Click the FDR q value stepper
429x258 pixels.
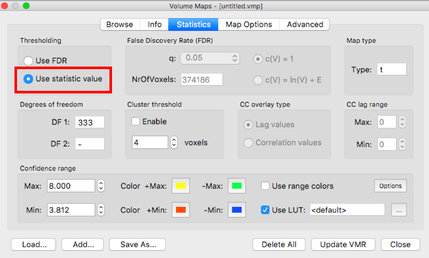(x=235, y=58)
